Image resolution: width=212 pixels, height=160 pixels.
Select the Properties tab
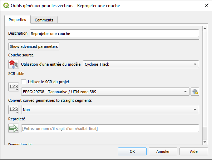[17, 20]
